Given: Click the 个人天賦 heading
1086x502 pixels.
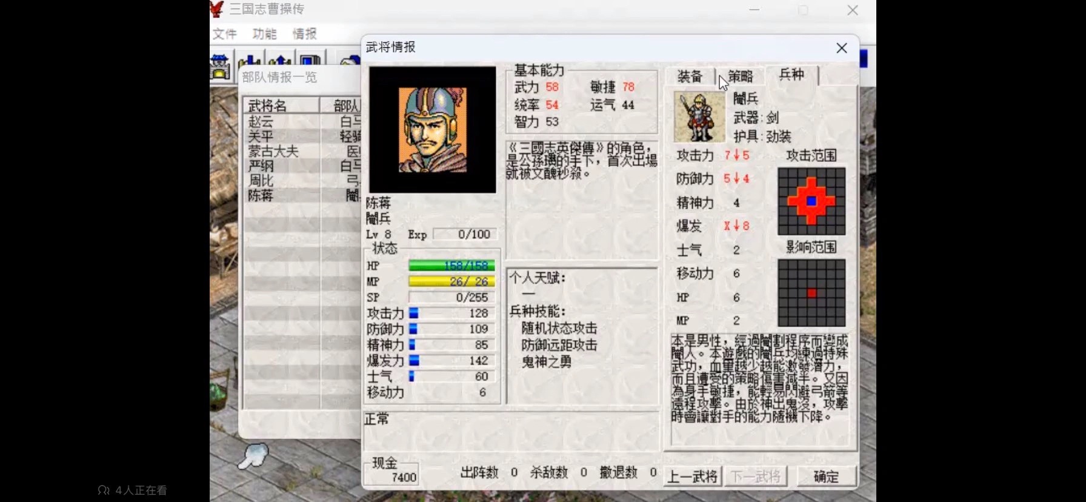Looking at the screenshot, I should coord(538,278).
